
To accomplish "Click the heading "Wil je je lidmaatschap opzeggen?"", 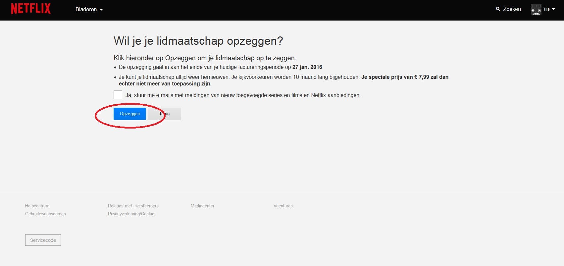I will [198, 41].
